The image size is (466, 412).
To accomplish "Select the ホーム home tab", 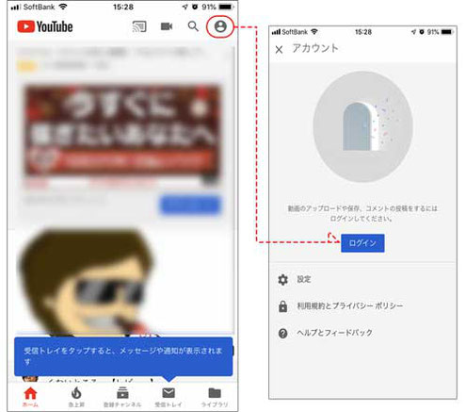I will 30,397.
